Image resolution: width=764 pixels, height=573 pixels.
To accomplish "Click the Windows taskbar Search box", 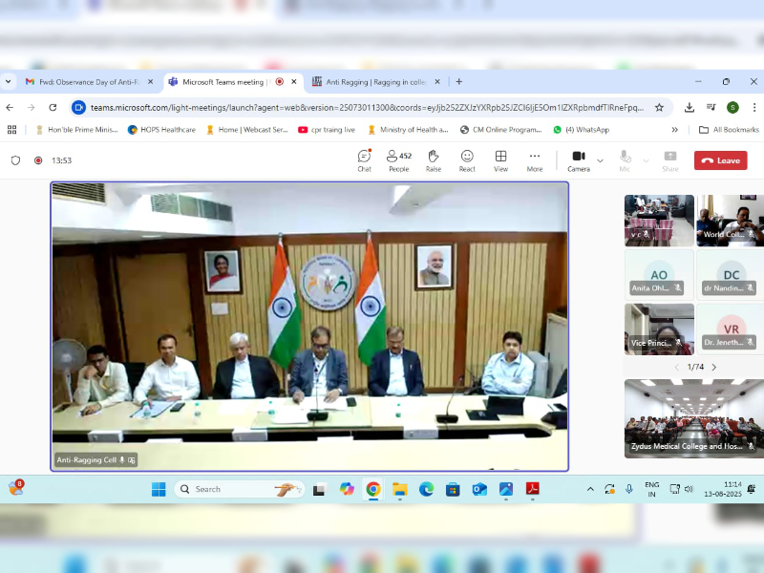I will [x=239, y=489].
